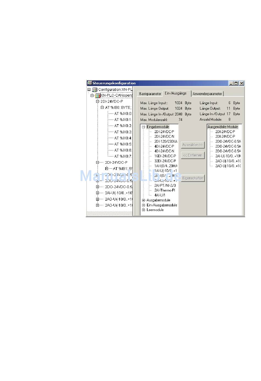Image resolution: width=261 pixels, height=381 pixels.
Task: Select AT %IX0.4 in the tree
Action: click(x=123, y=138)
